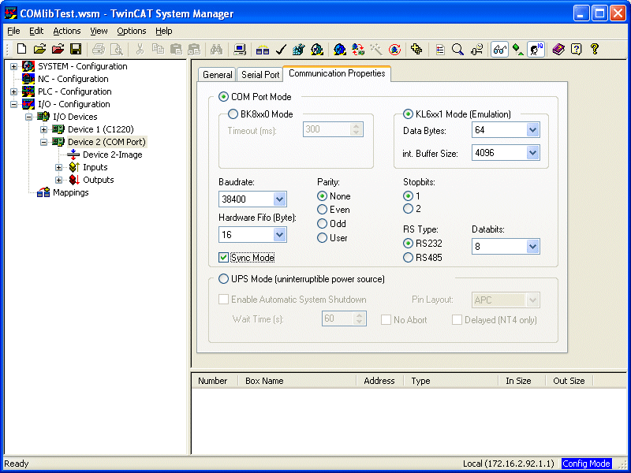This screenshot has width=631, height=473.
Task: Save the configuration with the floppy icon
Action: (76, 50)
